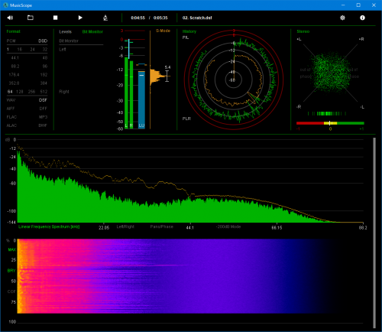Viewport: 382px width, 332px height.
Task: Click the BRY marker in the spectrogram
Action: (x=11, y=271)
